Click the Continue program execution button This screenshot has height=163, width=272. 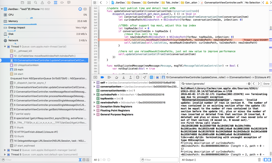109,78
